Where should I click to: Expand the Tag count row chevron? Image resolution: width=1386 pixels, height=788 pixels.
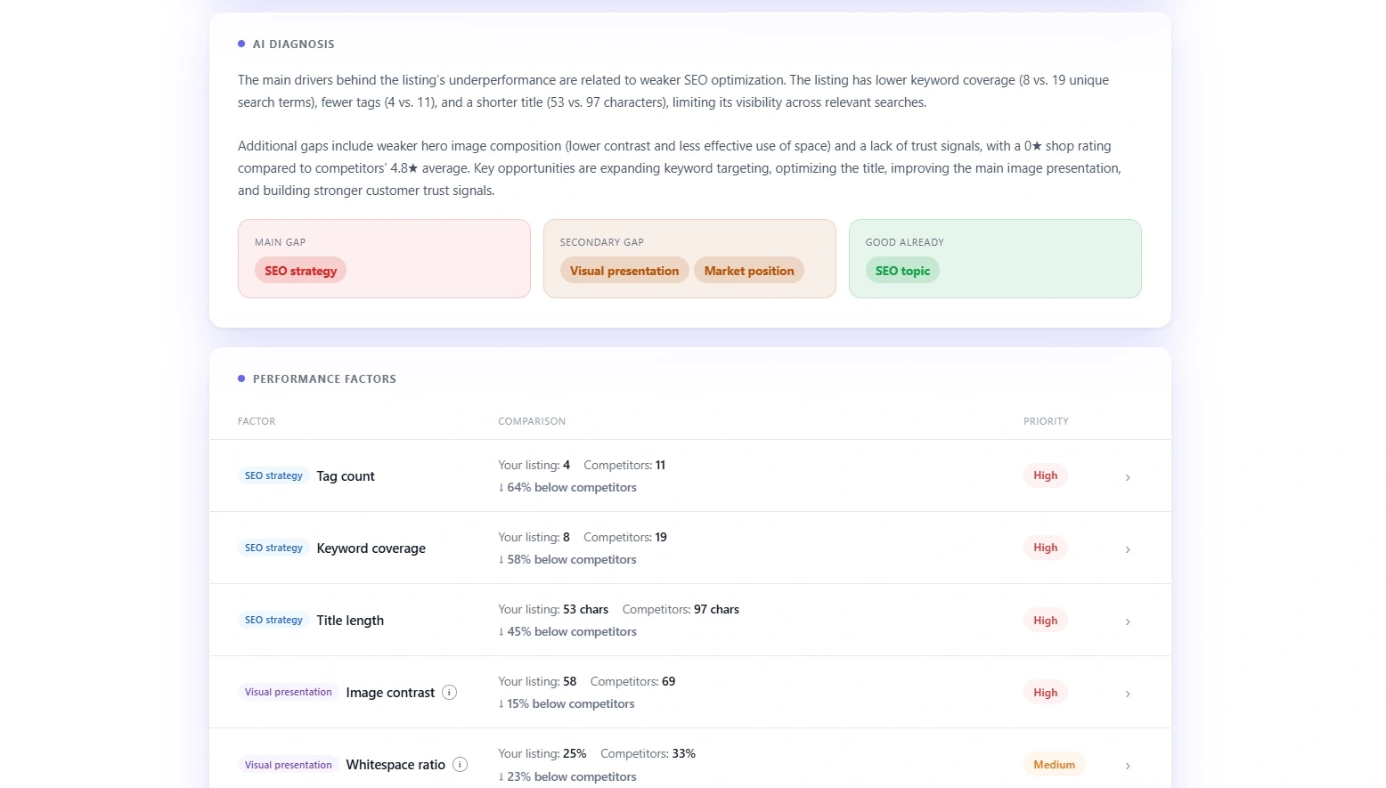coord(1128,477)
